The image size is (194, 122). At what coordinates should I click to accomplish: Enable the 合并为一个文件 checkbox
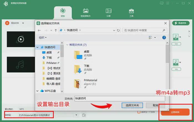pos(139,112)
